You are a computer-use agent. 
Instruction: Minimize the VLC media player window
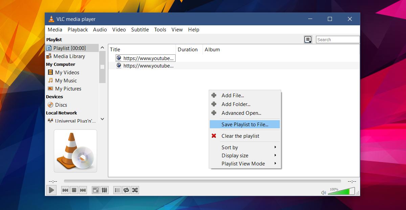tap(310, 19)
